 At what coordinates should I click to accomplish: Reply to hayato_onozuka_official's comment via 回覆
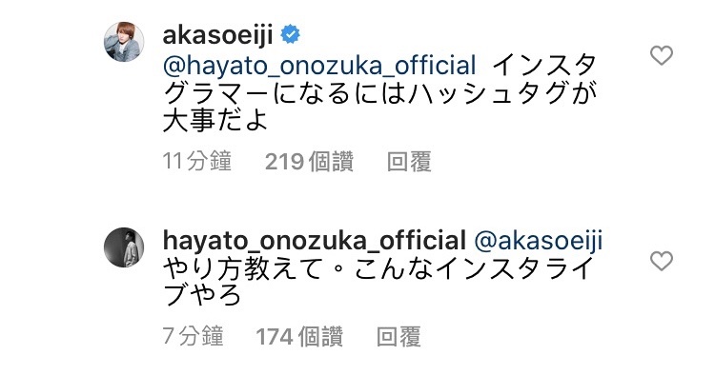[398, 337]
